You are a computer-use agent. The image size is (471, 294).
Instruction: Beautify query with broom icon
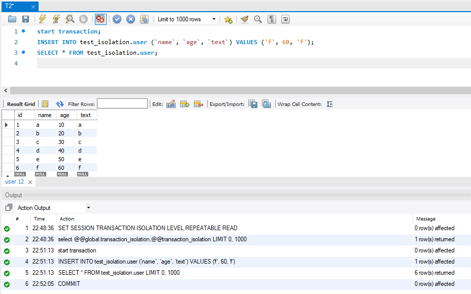point(244,19)
